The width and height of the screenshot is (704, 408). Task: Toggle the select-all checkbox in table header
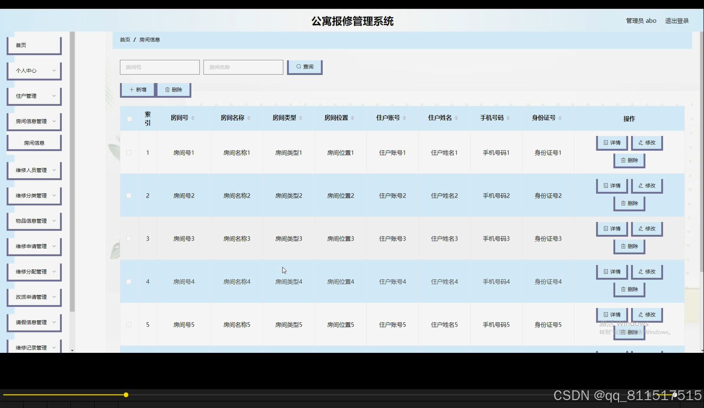coord(129,119)
